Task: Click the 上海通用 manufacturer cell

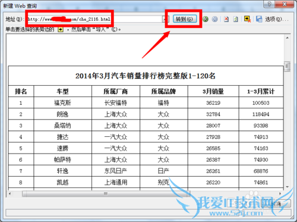Action: tap(116, 182)
